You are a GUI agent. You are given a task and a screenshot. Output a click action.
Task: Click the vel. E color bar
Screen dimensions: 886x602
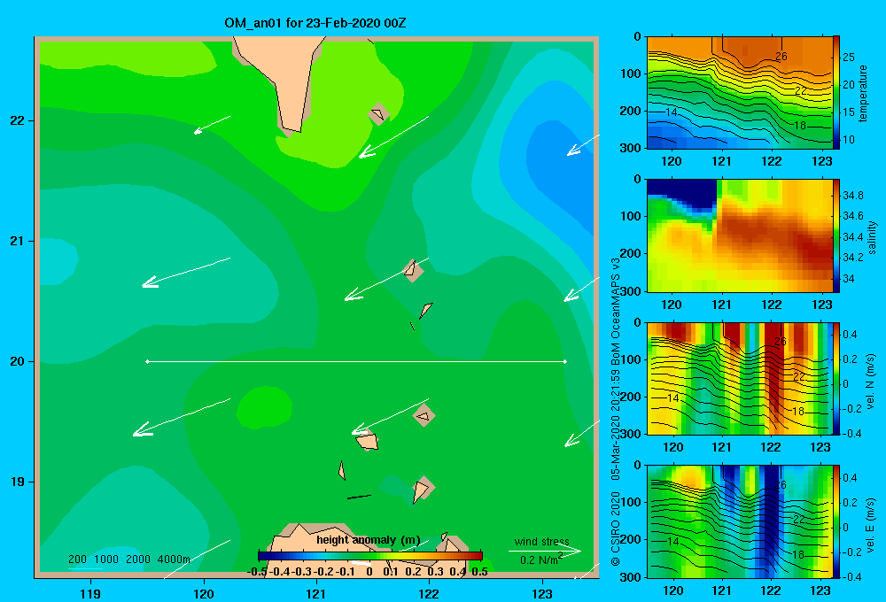(836, 521)
